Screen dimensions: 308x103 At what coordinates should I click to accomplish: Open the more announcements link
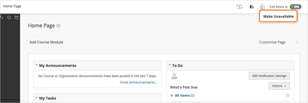click(138, 82)
